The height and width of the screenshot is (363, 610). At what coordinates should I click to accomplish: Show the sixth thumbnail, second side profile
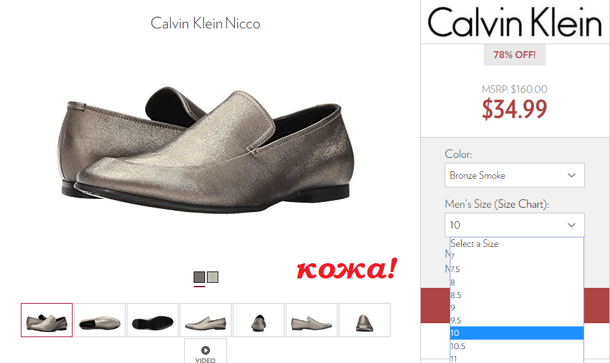click(311, 320)
